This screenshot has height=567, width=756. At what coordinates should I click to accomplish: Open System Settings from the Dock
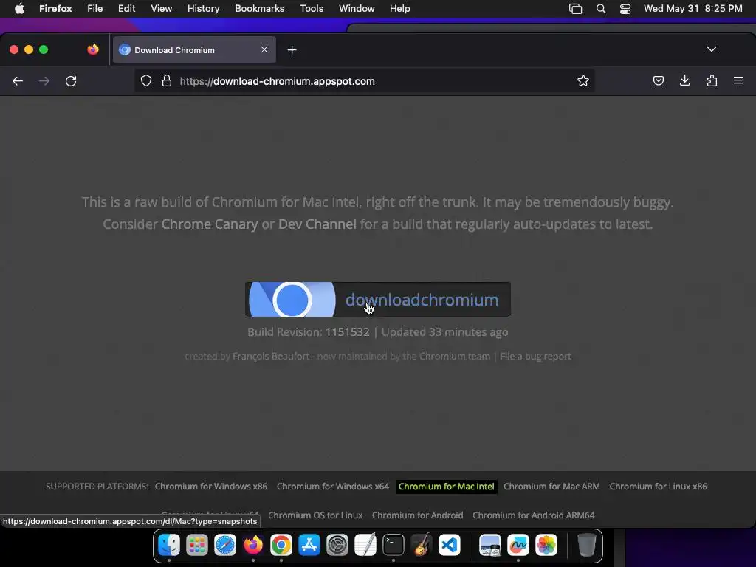point(337,546)
